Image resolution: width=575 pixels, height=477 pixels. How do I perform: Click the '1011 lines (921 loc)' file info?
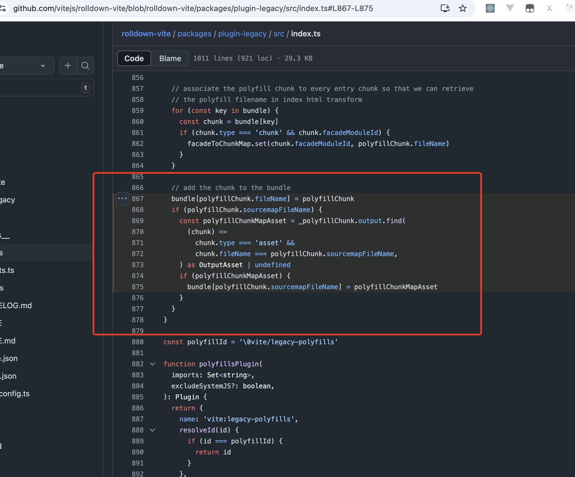coord(232,59)
